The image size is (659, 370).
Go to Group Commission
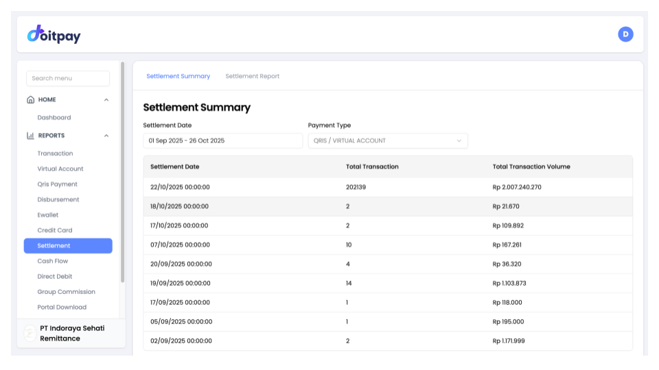66,292
